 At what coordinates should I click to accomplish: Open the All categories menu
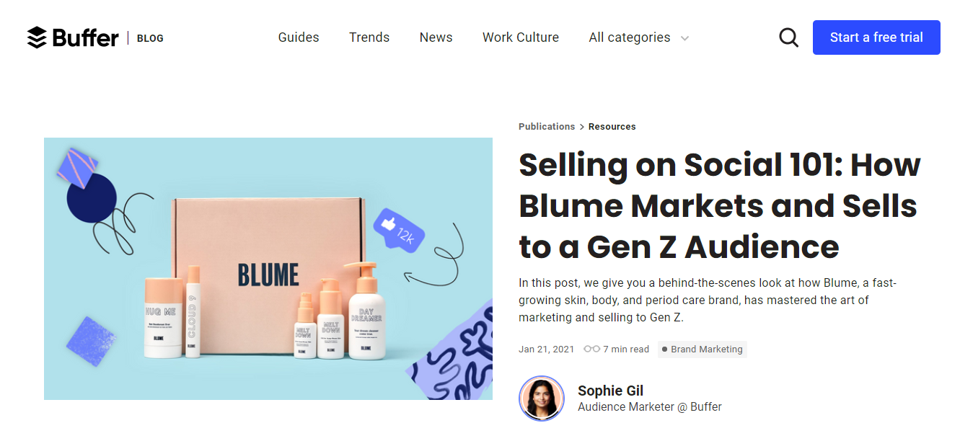pos(629,37)
